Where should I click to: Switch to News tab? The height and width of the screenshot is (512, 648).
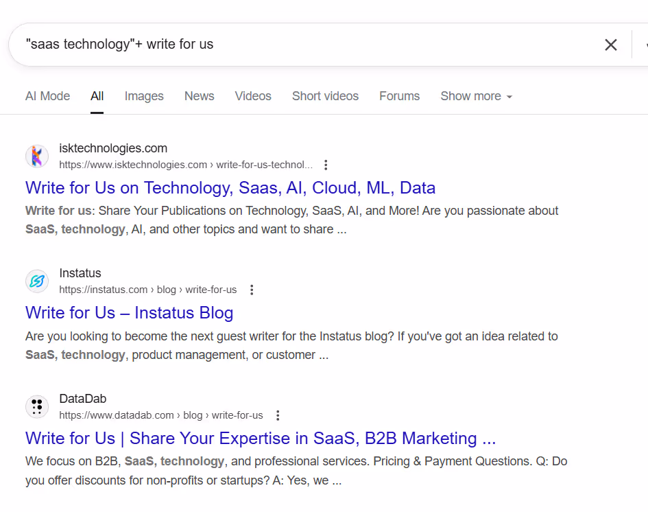[199, 96]
